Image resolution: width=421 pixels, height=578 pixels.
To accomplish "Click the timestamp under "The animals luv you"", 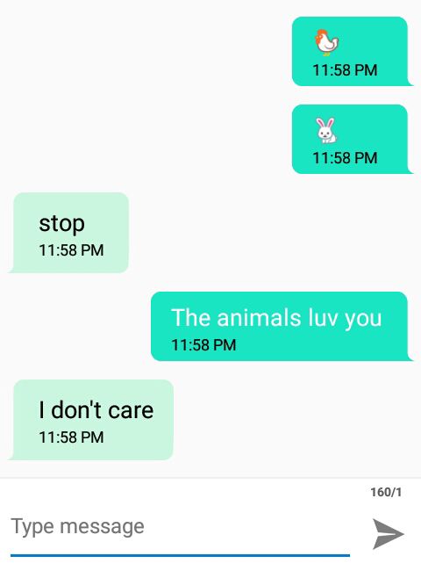I will pos(203,345).
